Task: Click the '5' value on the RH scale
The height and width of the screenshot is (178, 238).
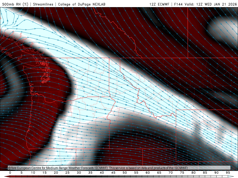Action: click(21, 173)
